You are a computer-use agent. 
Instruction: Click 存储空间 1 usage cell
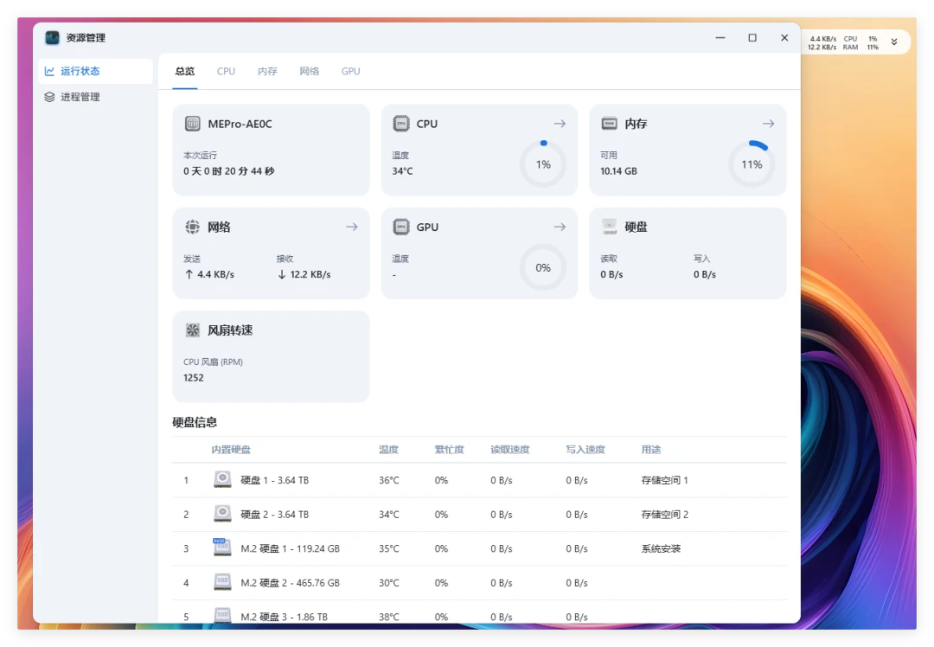(x=664, y=480)
